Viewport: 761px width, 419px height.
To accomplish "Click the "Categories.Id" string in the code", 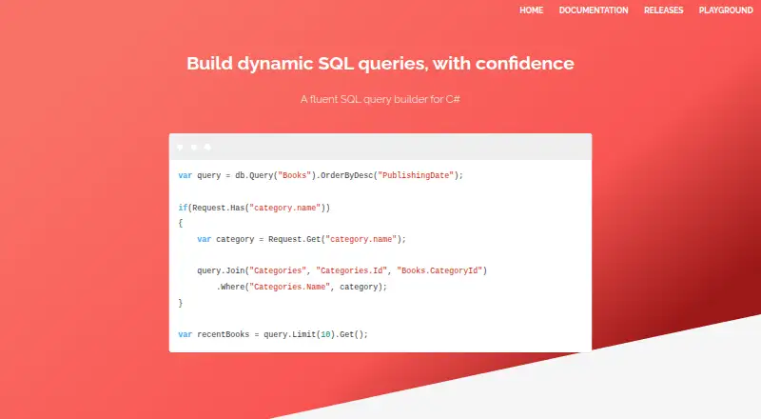I will (351, 270).
